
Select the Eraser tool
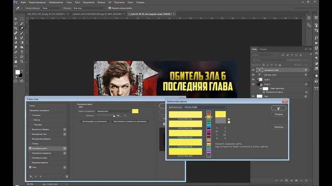coord(16,42)
